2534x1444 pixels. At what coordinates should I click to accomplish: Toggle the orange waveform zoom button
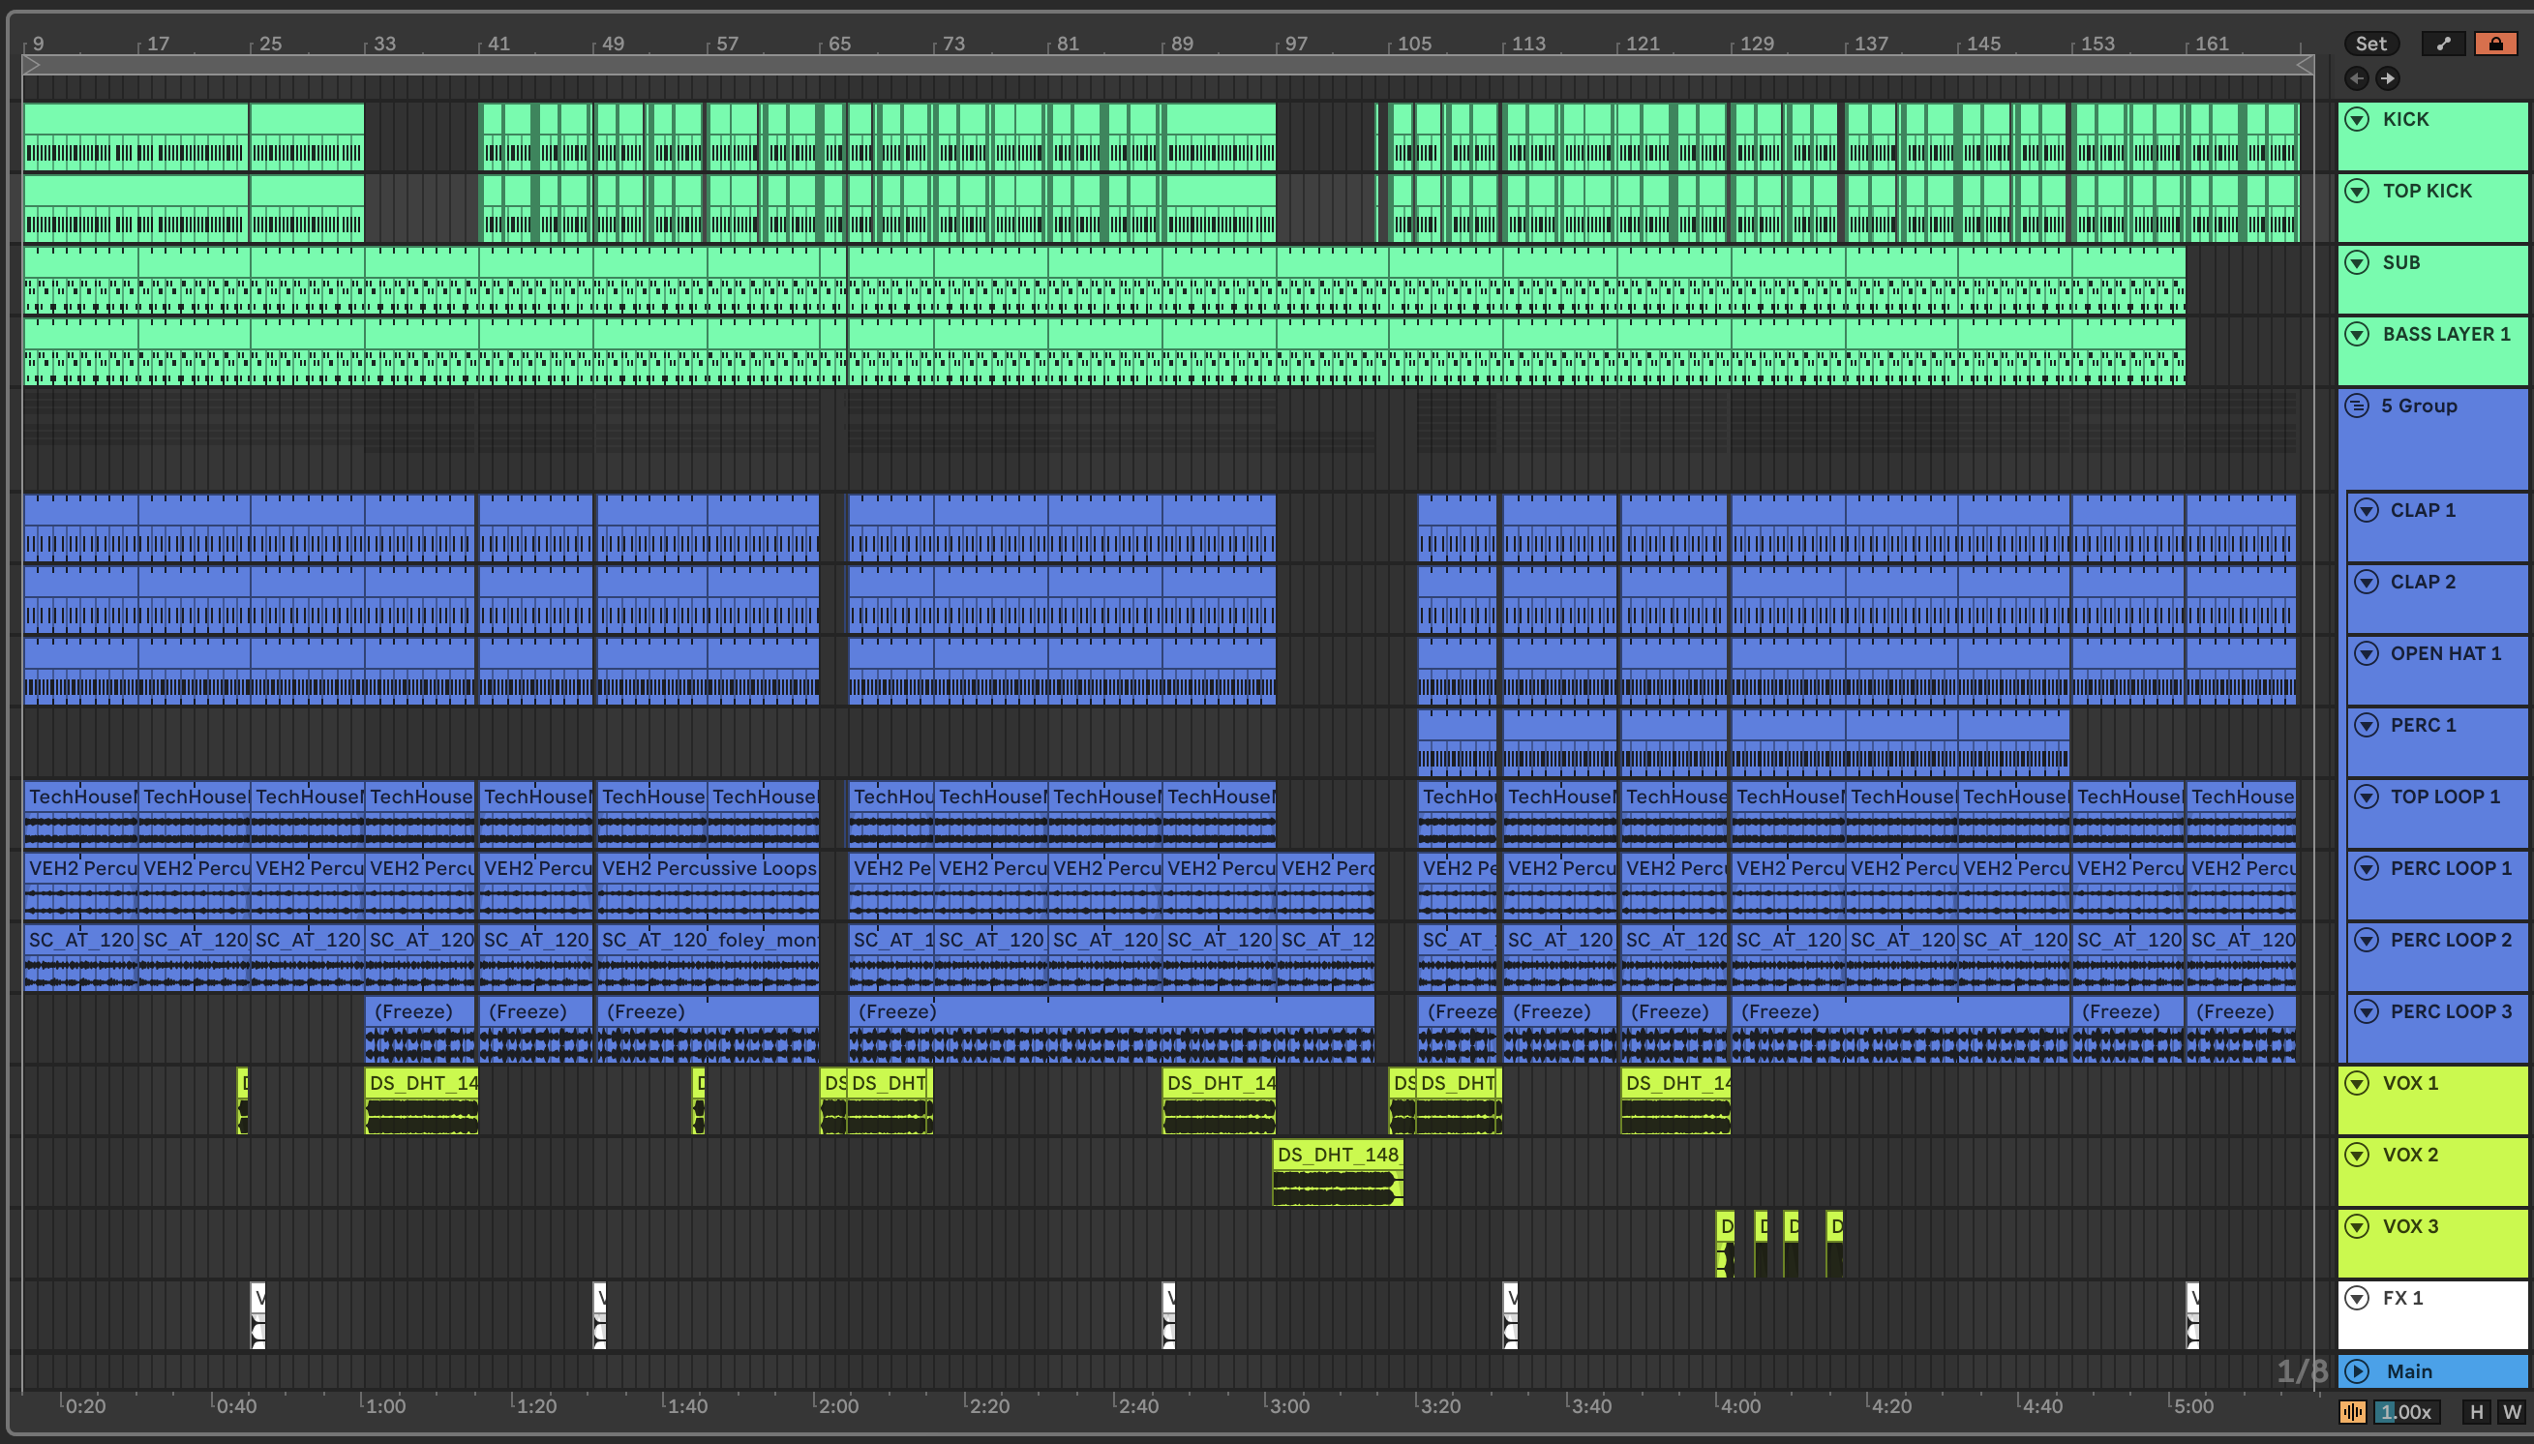[x=2351, y=1411]
